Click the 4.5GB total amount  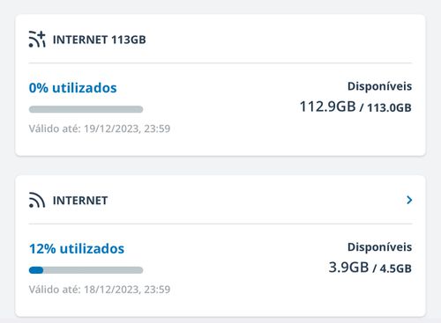tap(395, 268)
